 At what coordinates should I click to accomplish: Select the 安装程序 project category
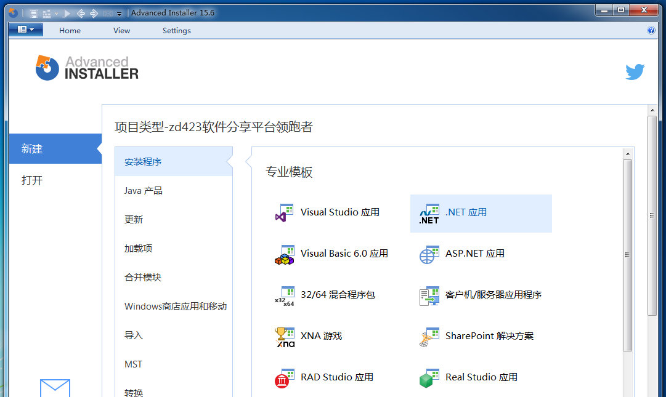(x=174, y=162)
